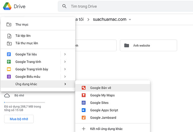Screen dimensions: 193x132
Task: Click the Bộ nhớ cloud icon
Action: click(7, 95)
